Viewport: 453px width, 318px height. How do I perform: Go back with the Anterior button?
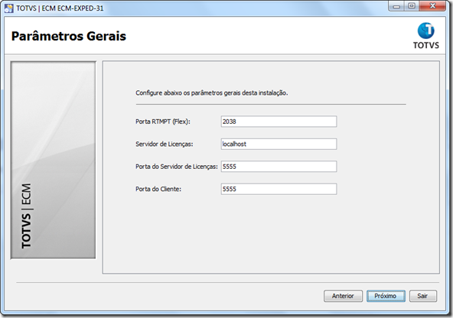pos(343,296)
